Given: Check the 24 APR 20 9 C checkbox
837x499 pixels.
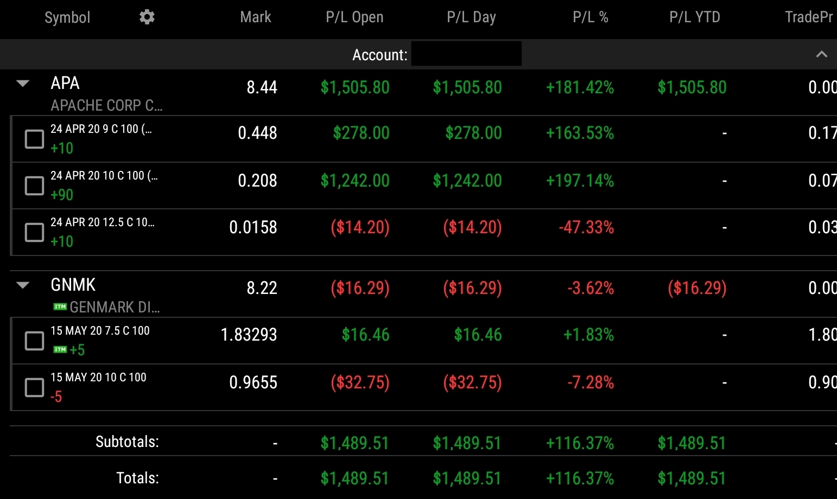Looking at the screenshot, I should [34, 139].
